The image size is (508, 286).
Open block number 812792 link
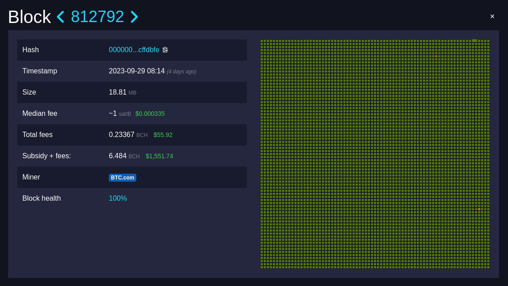97,16
